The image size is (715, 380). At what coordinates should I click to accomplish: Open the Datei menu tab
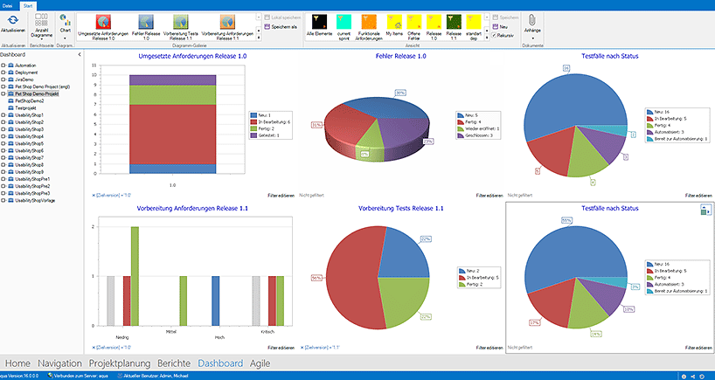[8, 3]
